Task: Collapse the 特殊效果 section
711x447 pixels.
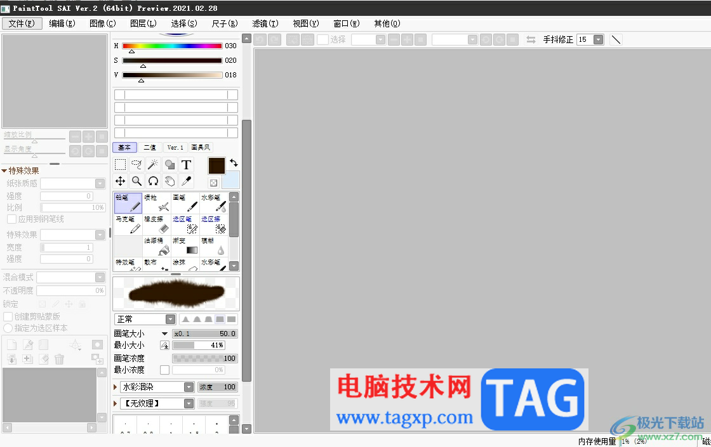Action: [x=4, y=171]
